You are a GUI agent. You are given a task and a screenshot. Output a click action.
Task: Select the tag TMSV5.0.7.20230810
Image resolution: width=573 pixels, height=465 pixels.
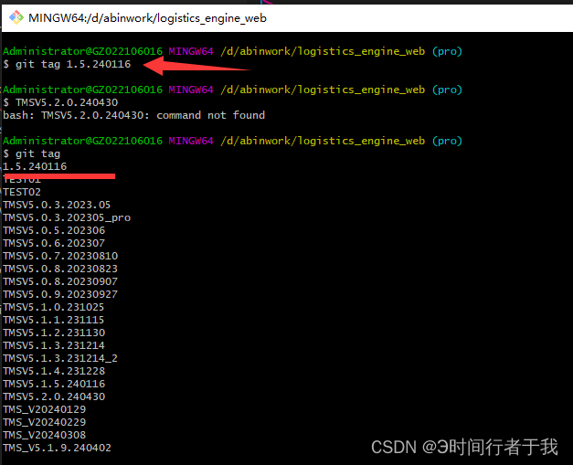coord(60,256)
